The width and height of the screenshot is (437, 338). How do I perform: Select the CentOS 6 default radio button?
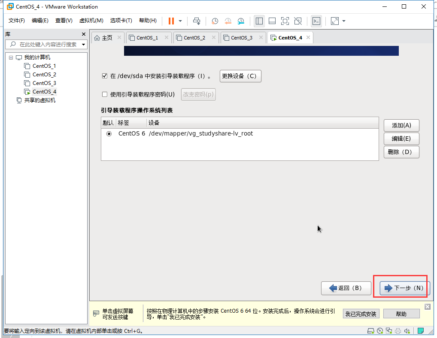pyautogui.click(x=109, y=134)
